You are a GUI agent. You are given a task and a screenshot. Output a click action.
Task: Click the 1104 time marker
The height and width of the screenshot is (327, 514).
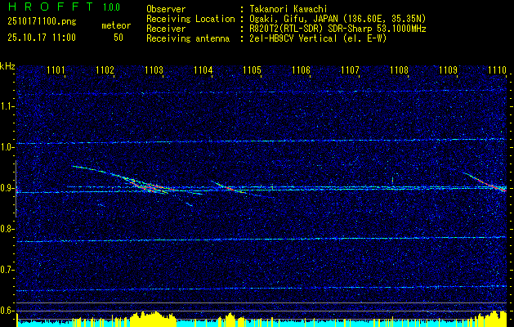point(203,69)
